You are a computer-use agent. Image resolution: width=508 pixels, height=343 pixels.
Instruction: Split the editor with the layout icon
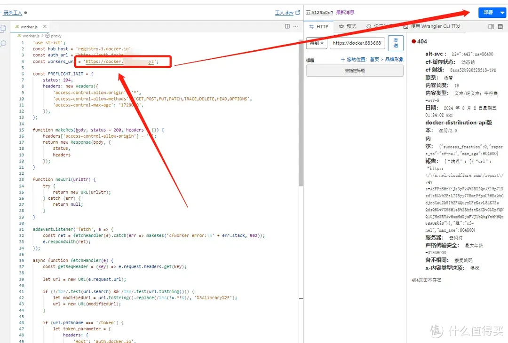coord(287,27)
